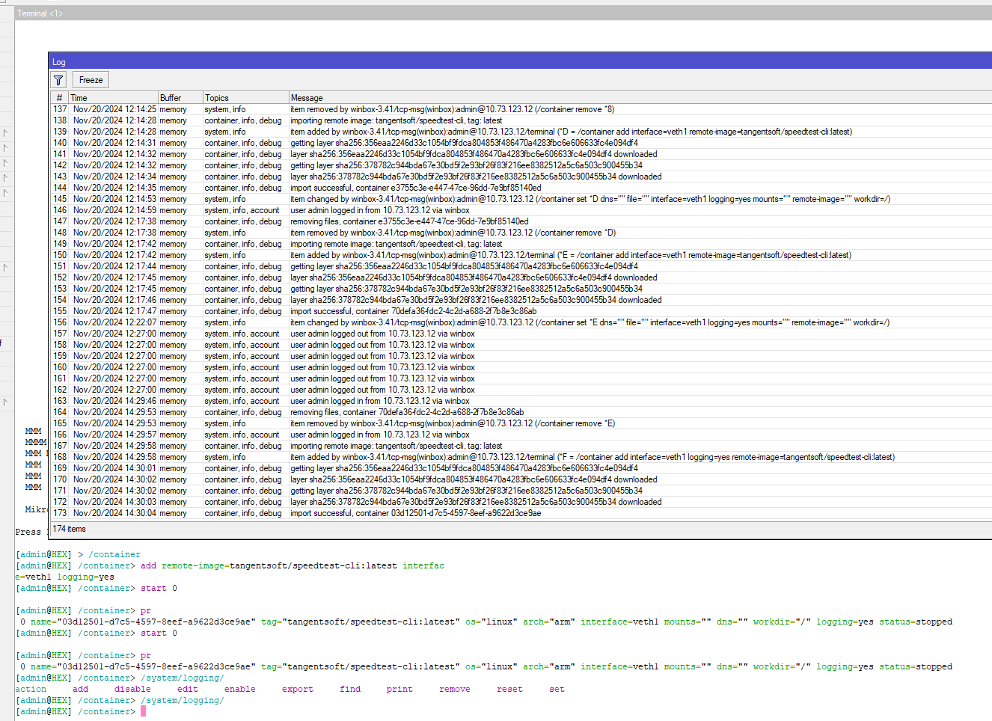
Task: Open the log filter funnel icon
Action: [x=58, y=80]
